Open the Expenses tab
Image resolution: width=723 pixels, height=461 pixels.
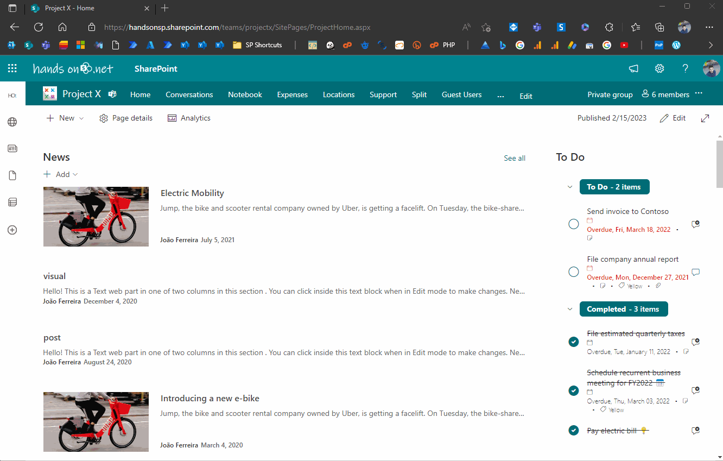(x=292, y=94)
